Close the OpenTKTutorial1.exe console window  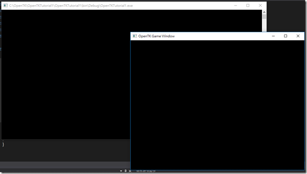(260, 6)
